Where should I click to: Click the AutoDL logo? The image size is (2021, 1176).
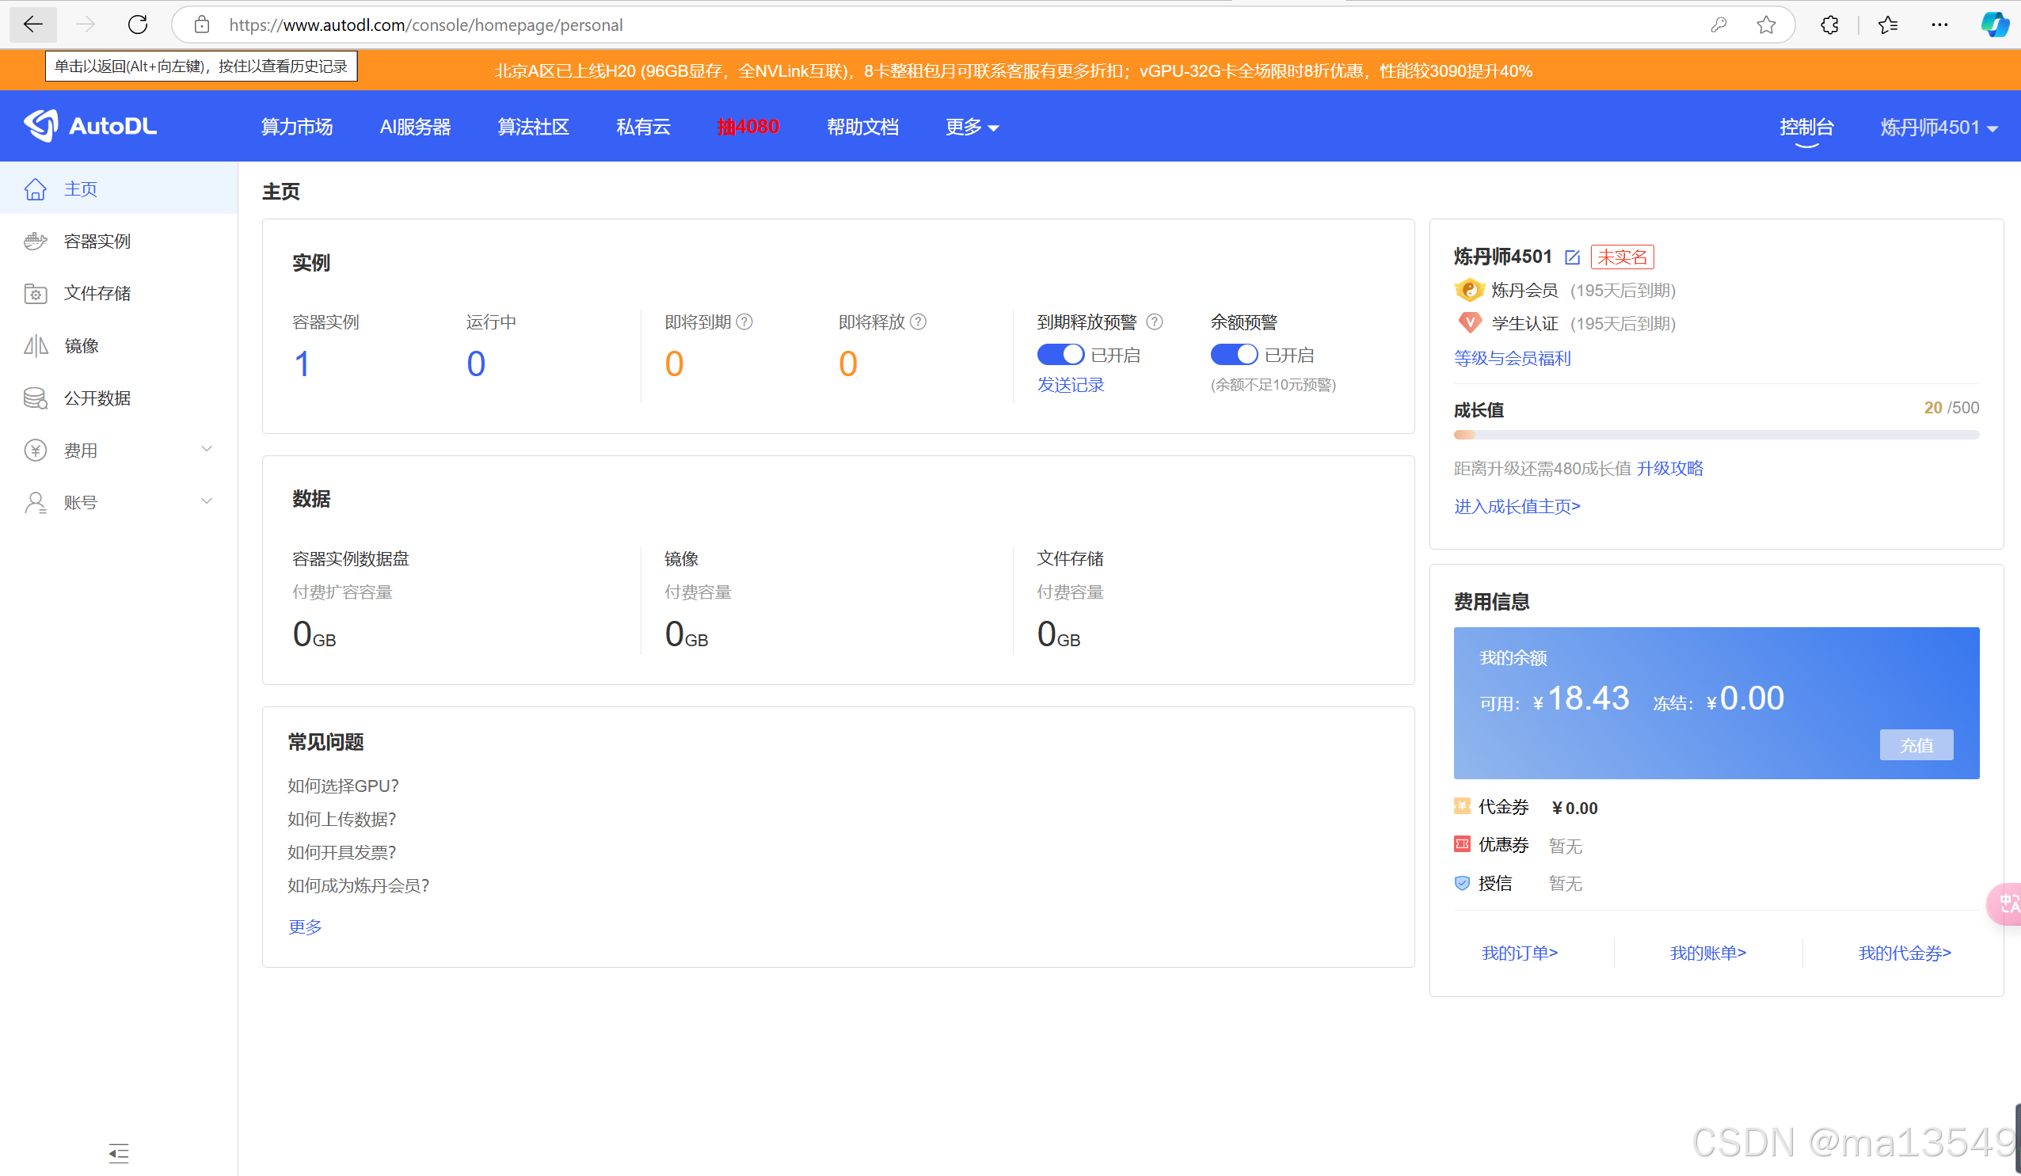[89, 126]
